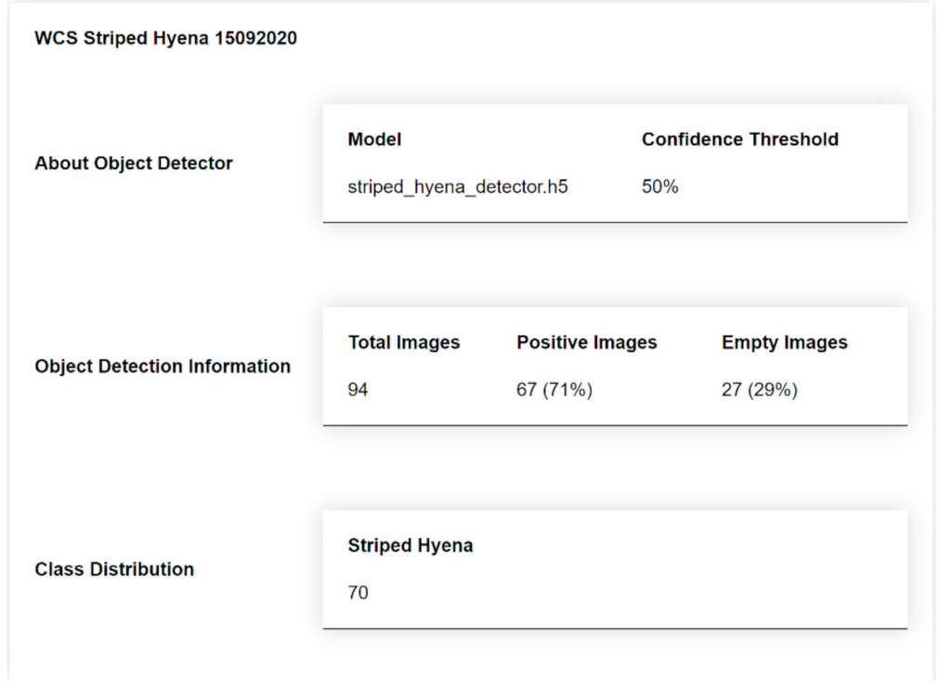The height and width of the screenshot is (683, 939).
Task: Select the Striped Hyena count 70
Action: pyautogui.click(x=358, y=592)
